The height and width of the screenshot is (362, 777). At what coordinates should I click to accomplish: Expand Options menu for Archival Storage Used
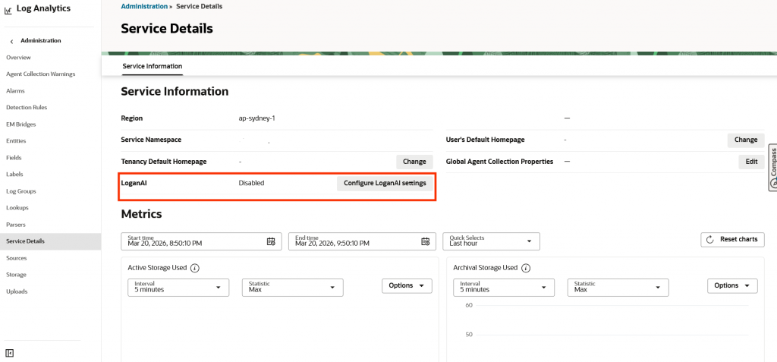(x=732, y=286)
